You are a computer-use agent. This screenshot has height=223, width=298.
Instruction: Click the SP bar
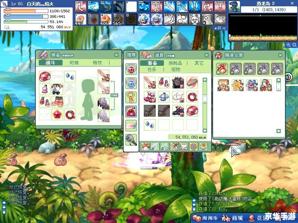point(26,16)
